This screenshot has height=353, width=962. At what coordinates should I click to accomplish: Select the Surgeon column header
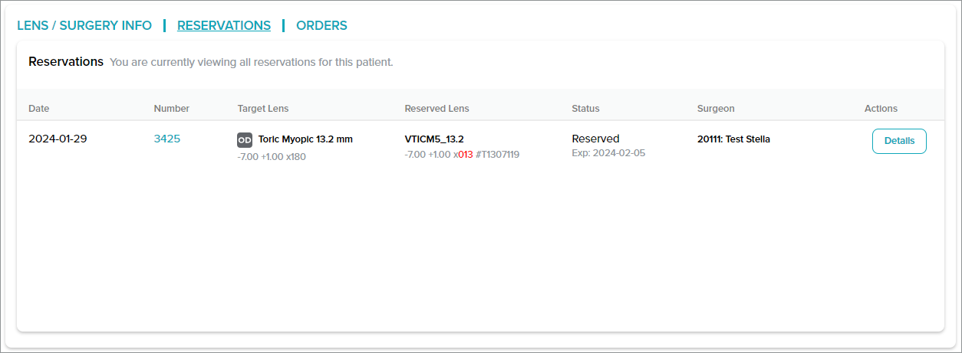[716, 109]
